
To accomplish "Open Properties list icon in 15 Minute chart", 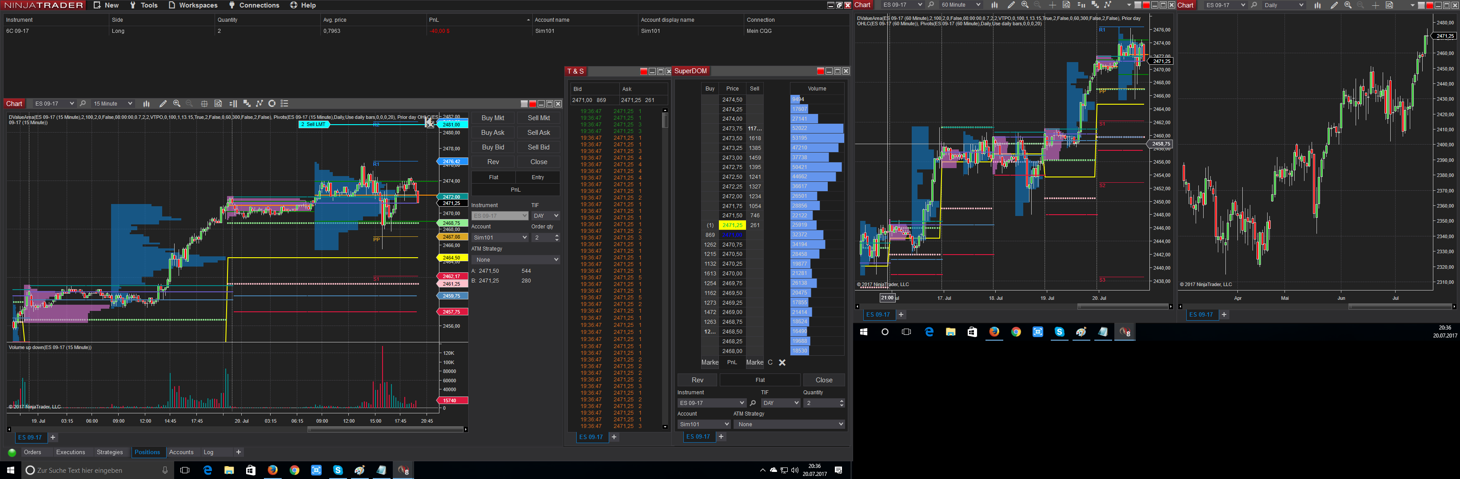I will pyautogui.click(x=284, y=103).
